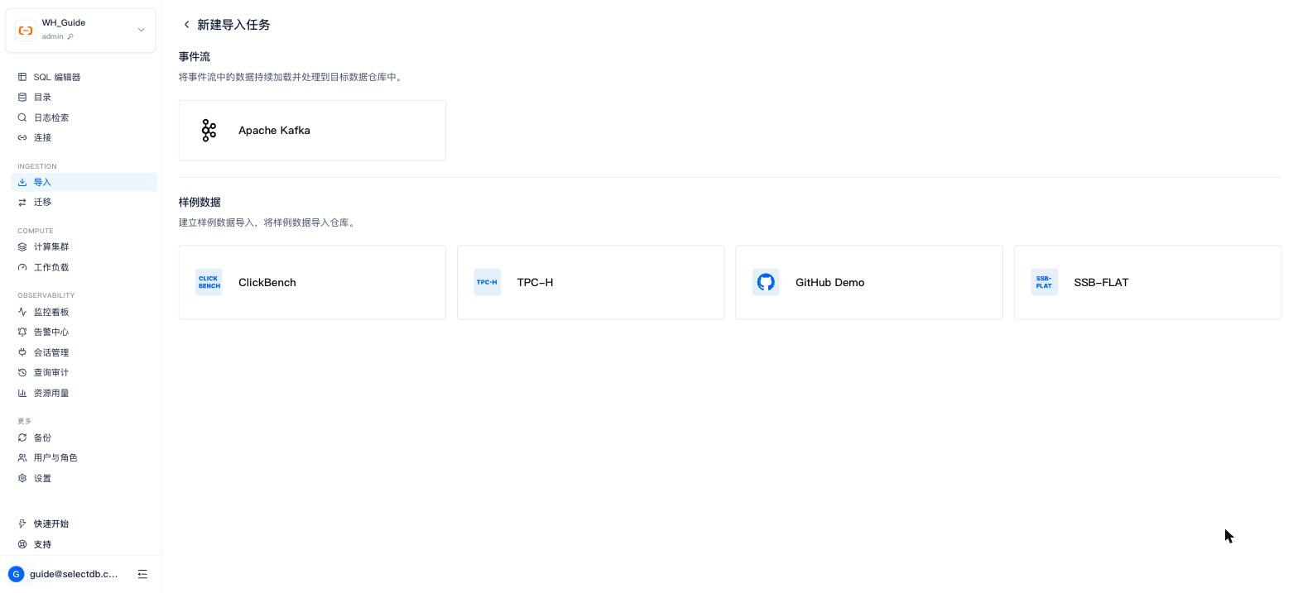Collapse the sidebar with the menu-fold icon
This screenshot has width=1298, height=593.
pos(142,574)
